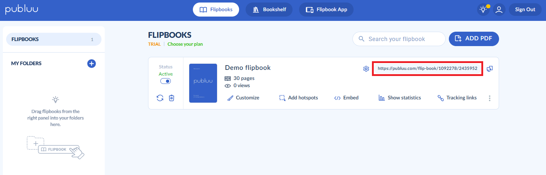
Task: Click the Customize option
Action: point(243,98)
